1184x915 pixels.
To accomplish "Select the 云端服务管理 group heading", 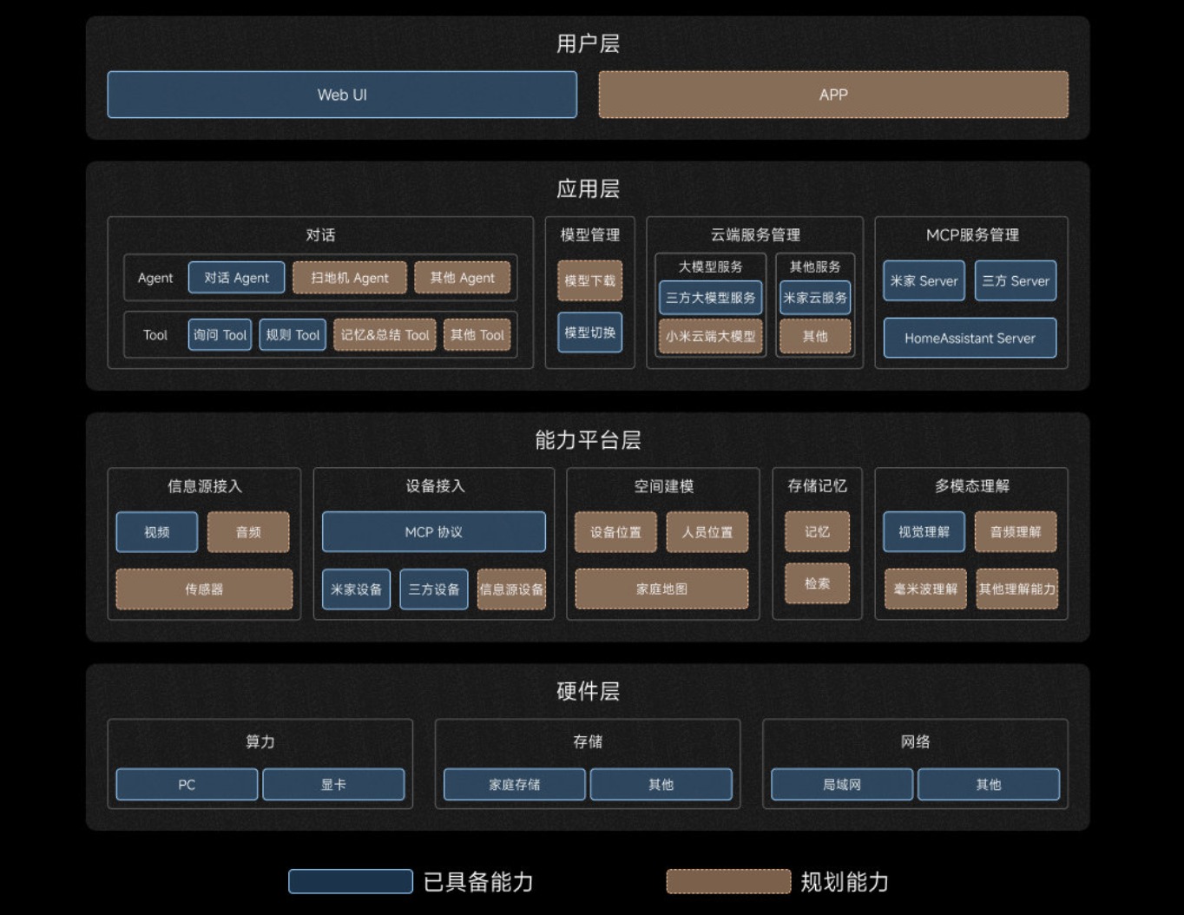I will coord(755,235).
